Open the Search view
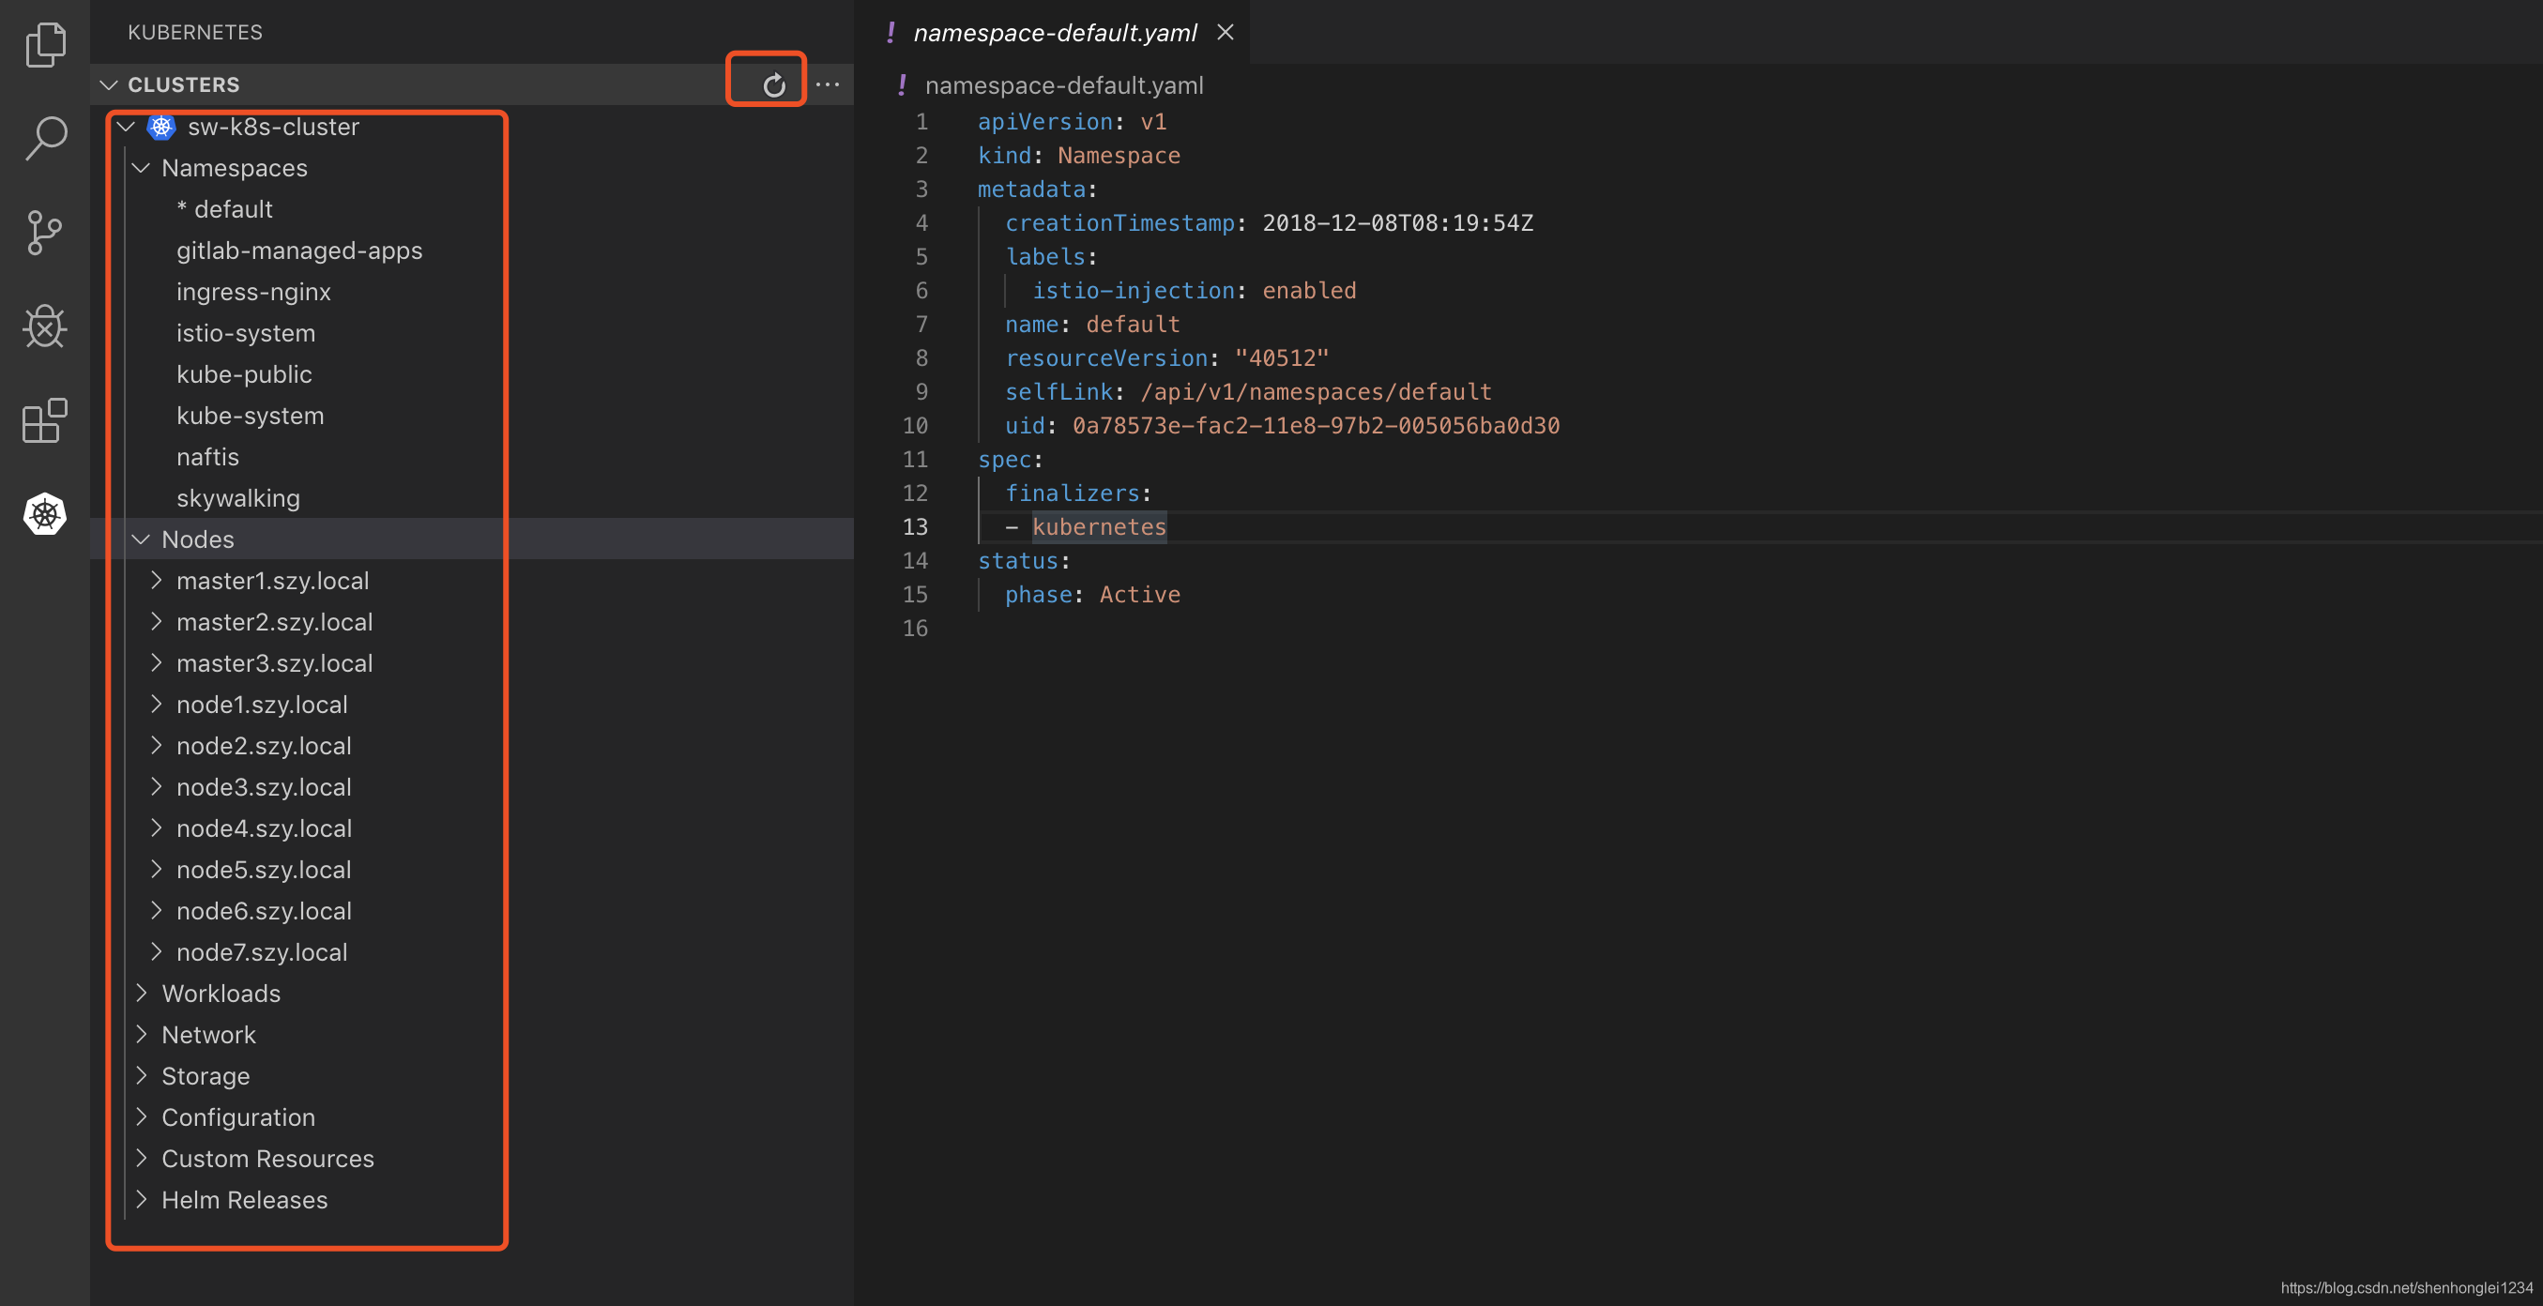Screen dimensions: 2543x1306 pyautogui.click(x=44, y=138)
